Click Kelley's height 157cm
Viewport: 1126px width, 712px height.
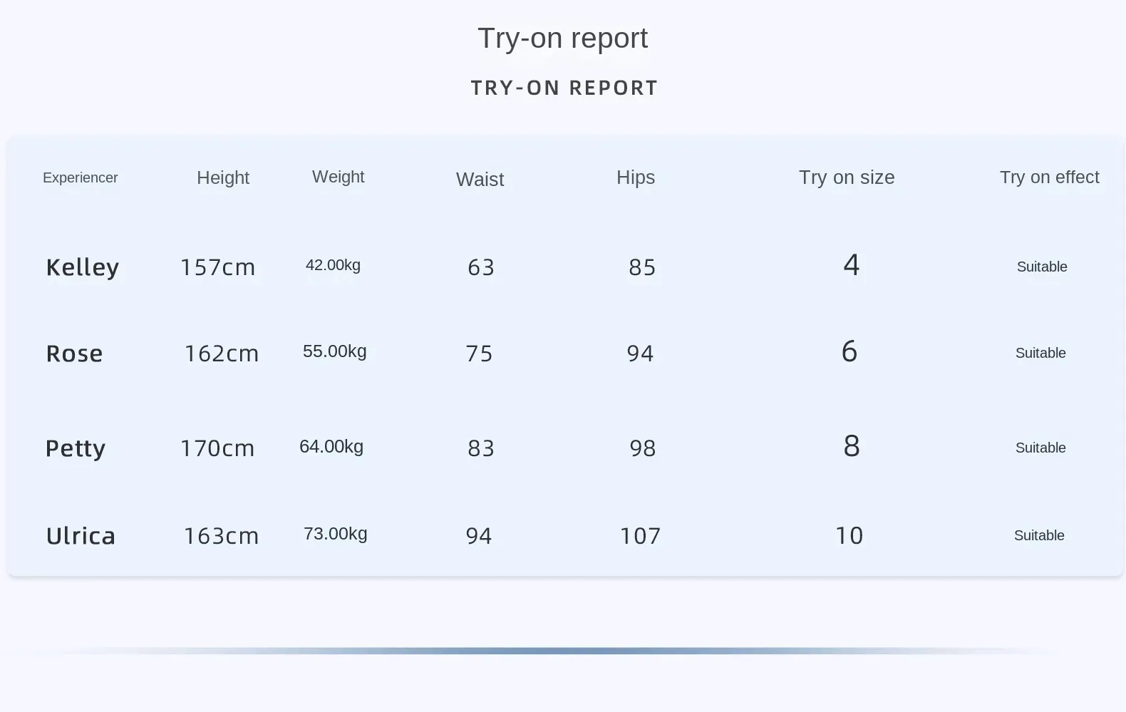click(217, 267)
